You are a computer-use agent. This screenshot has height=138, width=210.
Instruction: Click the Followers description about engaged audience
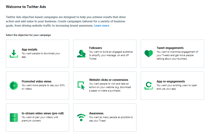click(111, 55)
